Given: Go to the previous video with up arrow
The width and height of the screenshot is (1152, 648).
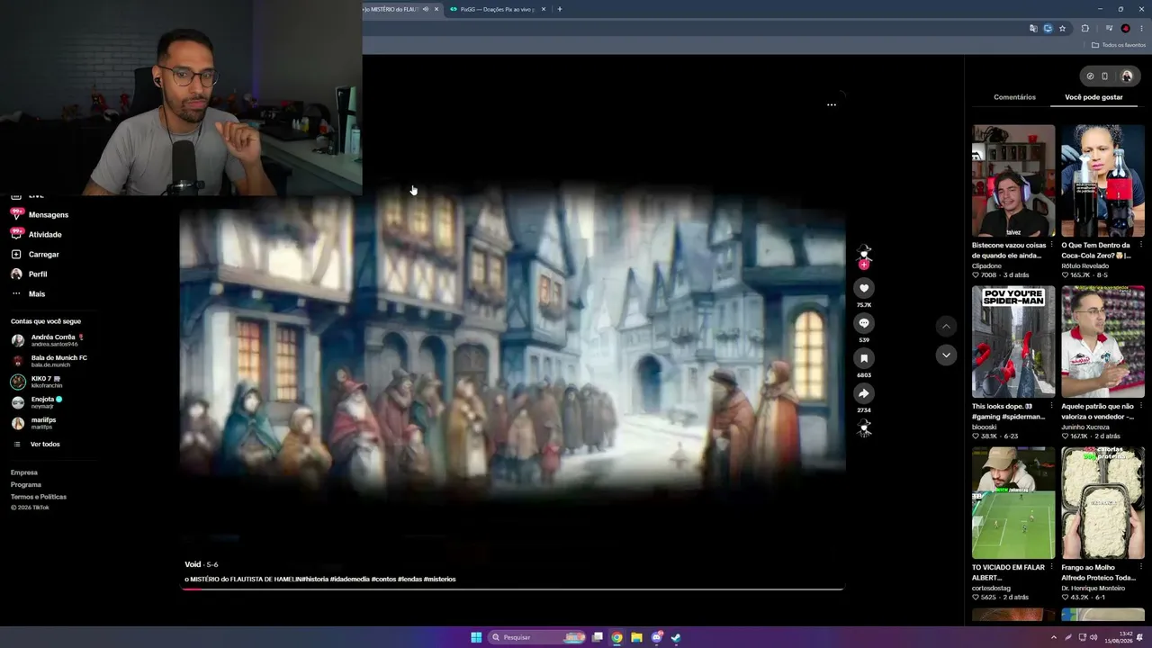Looking at the screenshot, I should pyautogui.click(x=946, y=326).
